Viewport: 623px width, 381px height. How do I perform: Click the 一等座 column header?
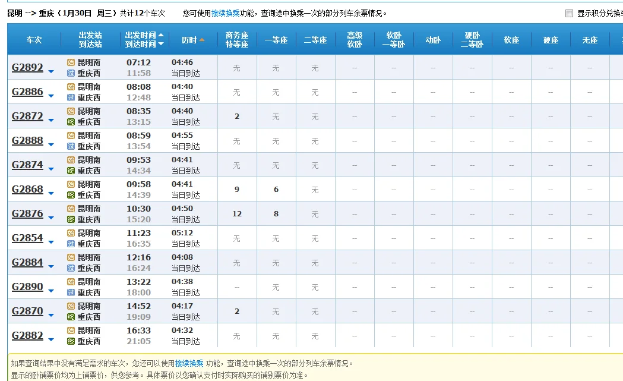tap(276, 40)
